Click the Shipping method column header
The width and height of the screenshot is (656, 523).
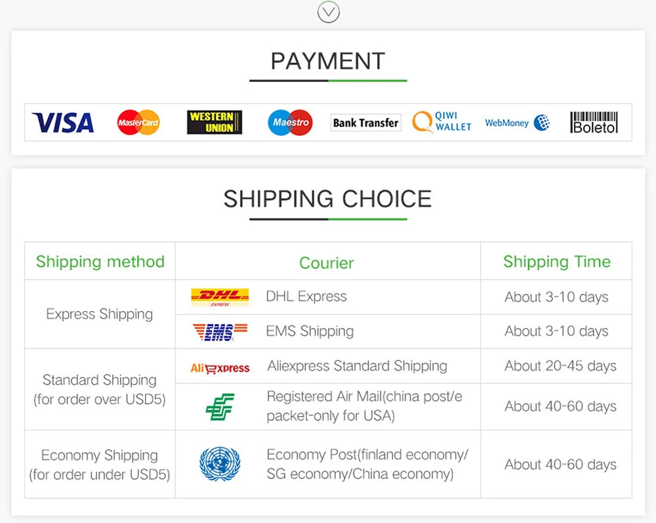coord(100,261)
